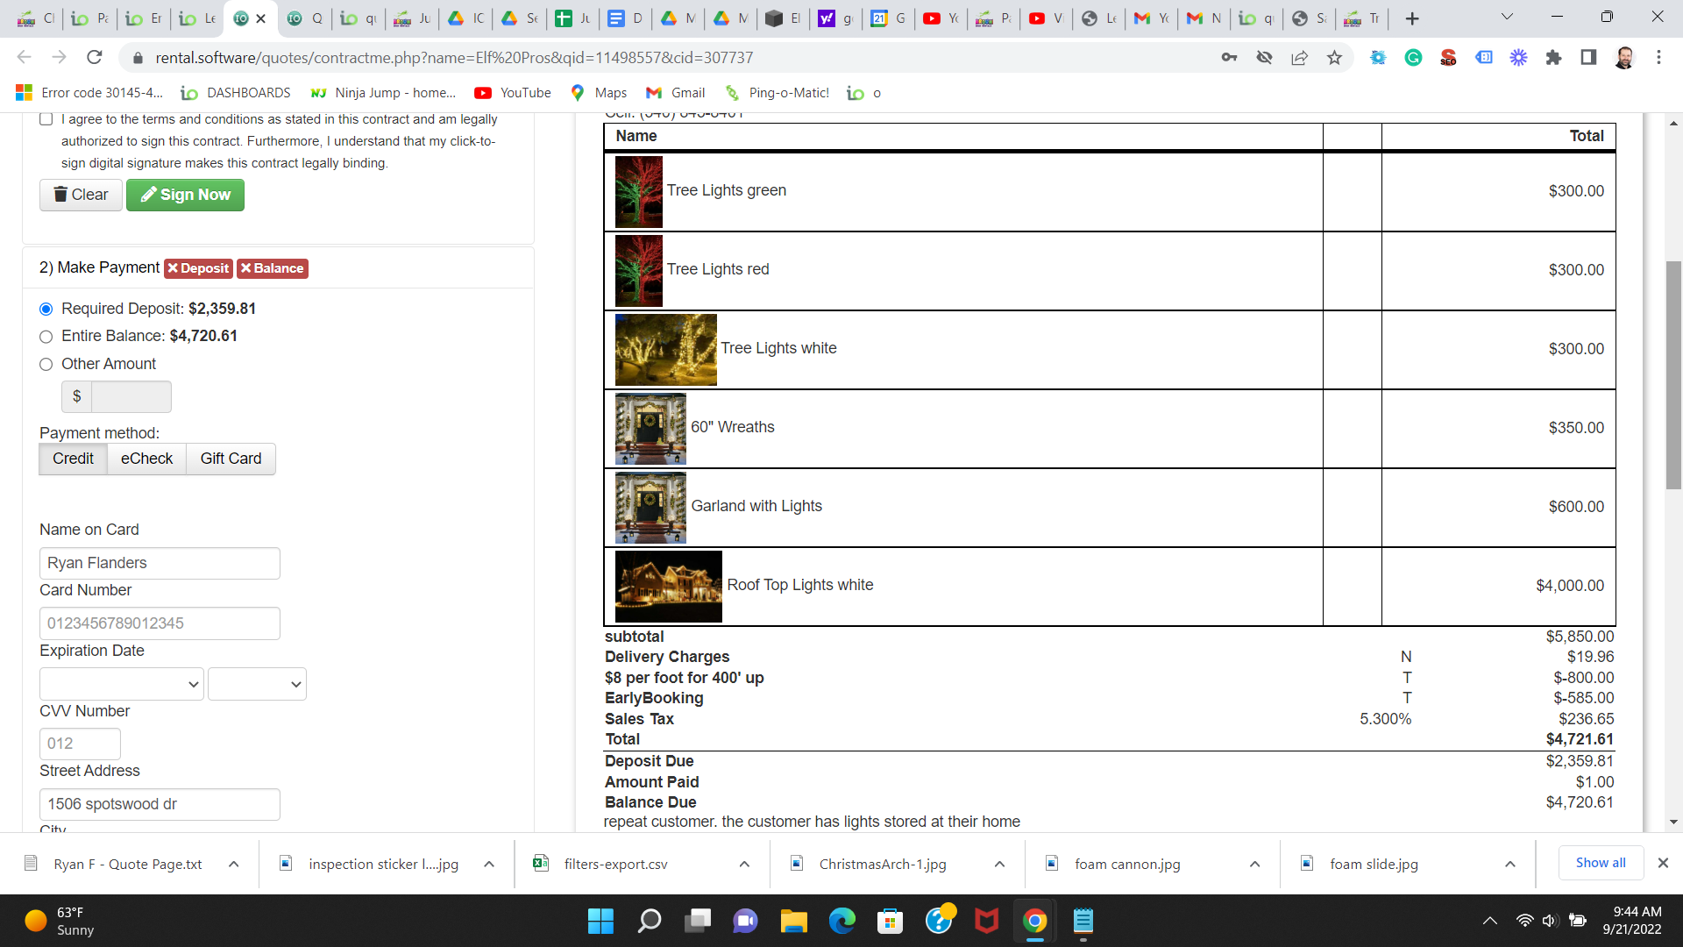Viewport: 1683px width, 947px height.
Task: Open the Windows Start menu
Action: [x=600, y=921]
